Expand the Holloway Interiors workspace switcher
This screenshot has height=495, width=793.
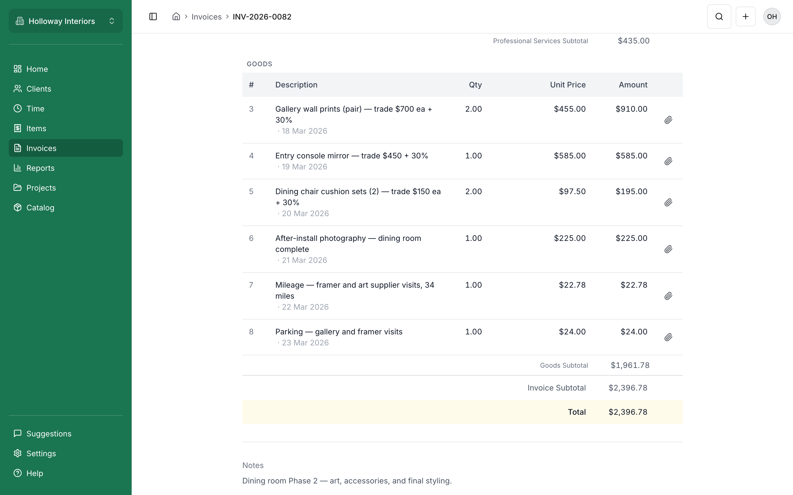(66, 21)
